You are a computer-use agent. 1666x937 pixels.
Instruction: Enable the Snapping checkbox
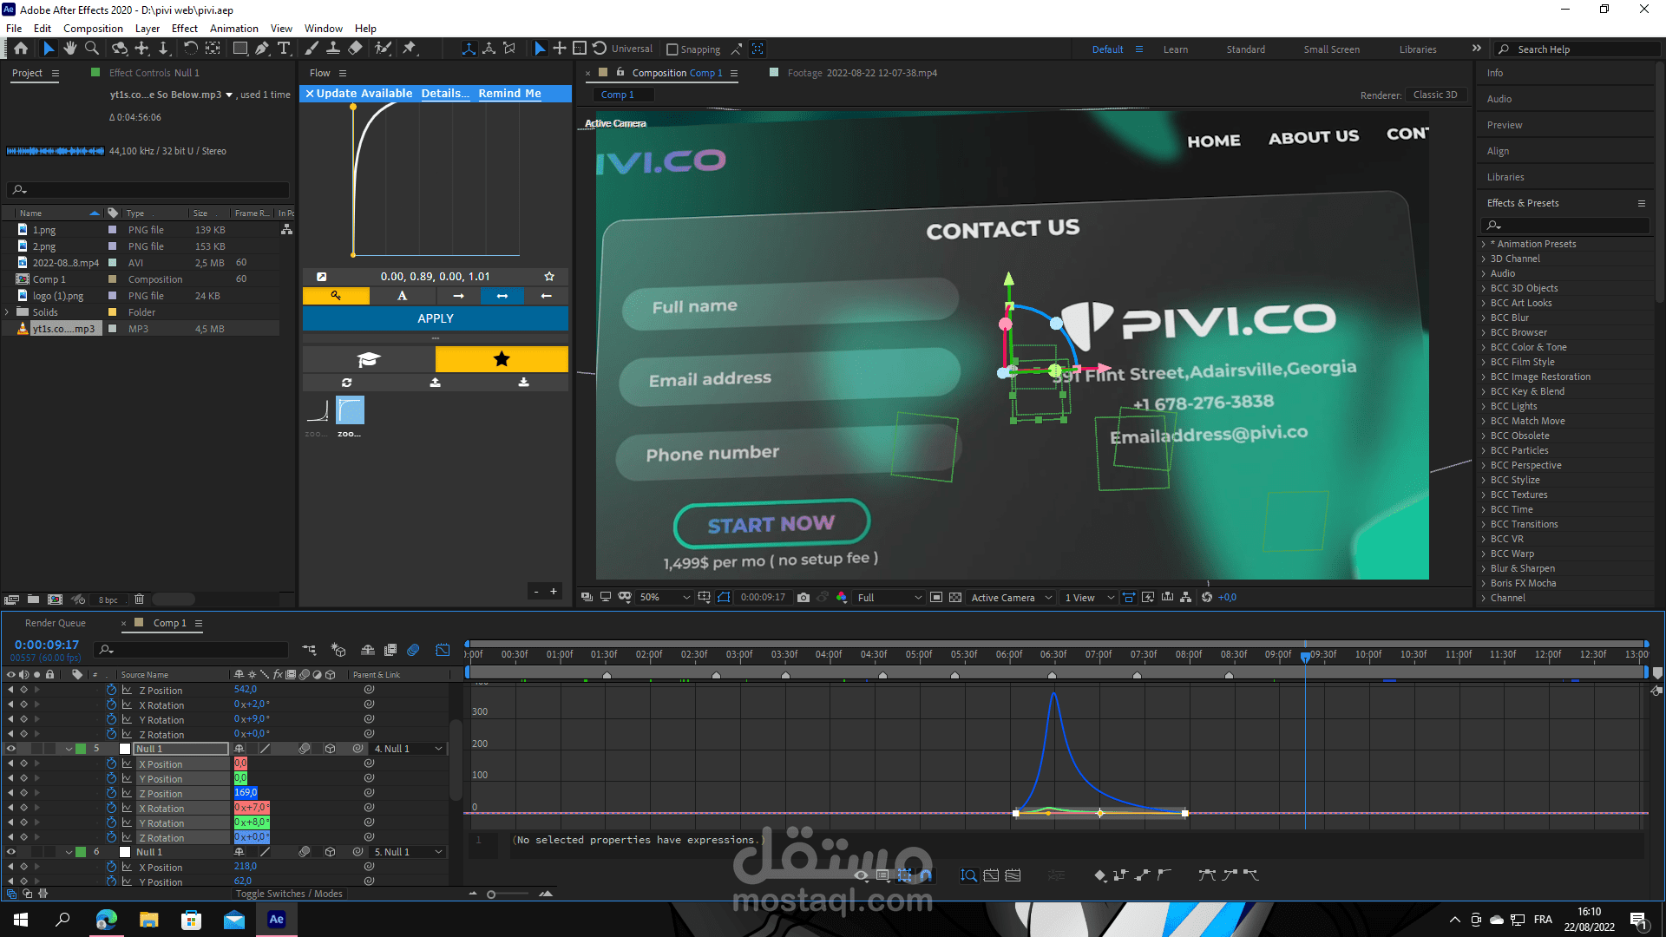[x=672, y=49]
